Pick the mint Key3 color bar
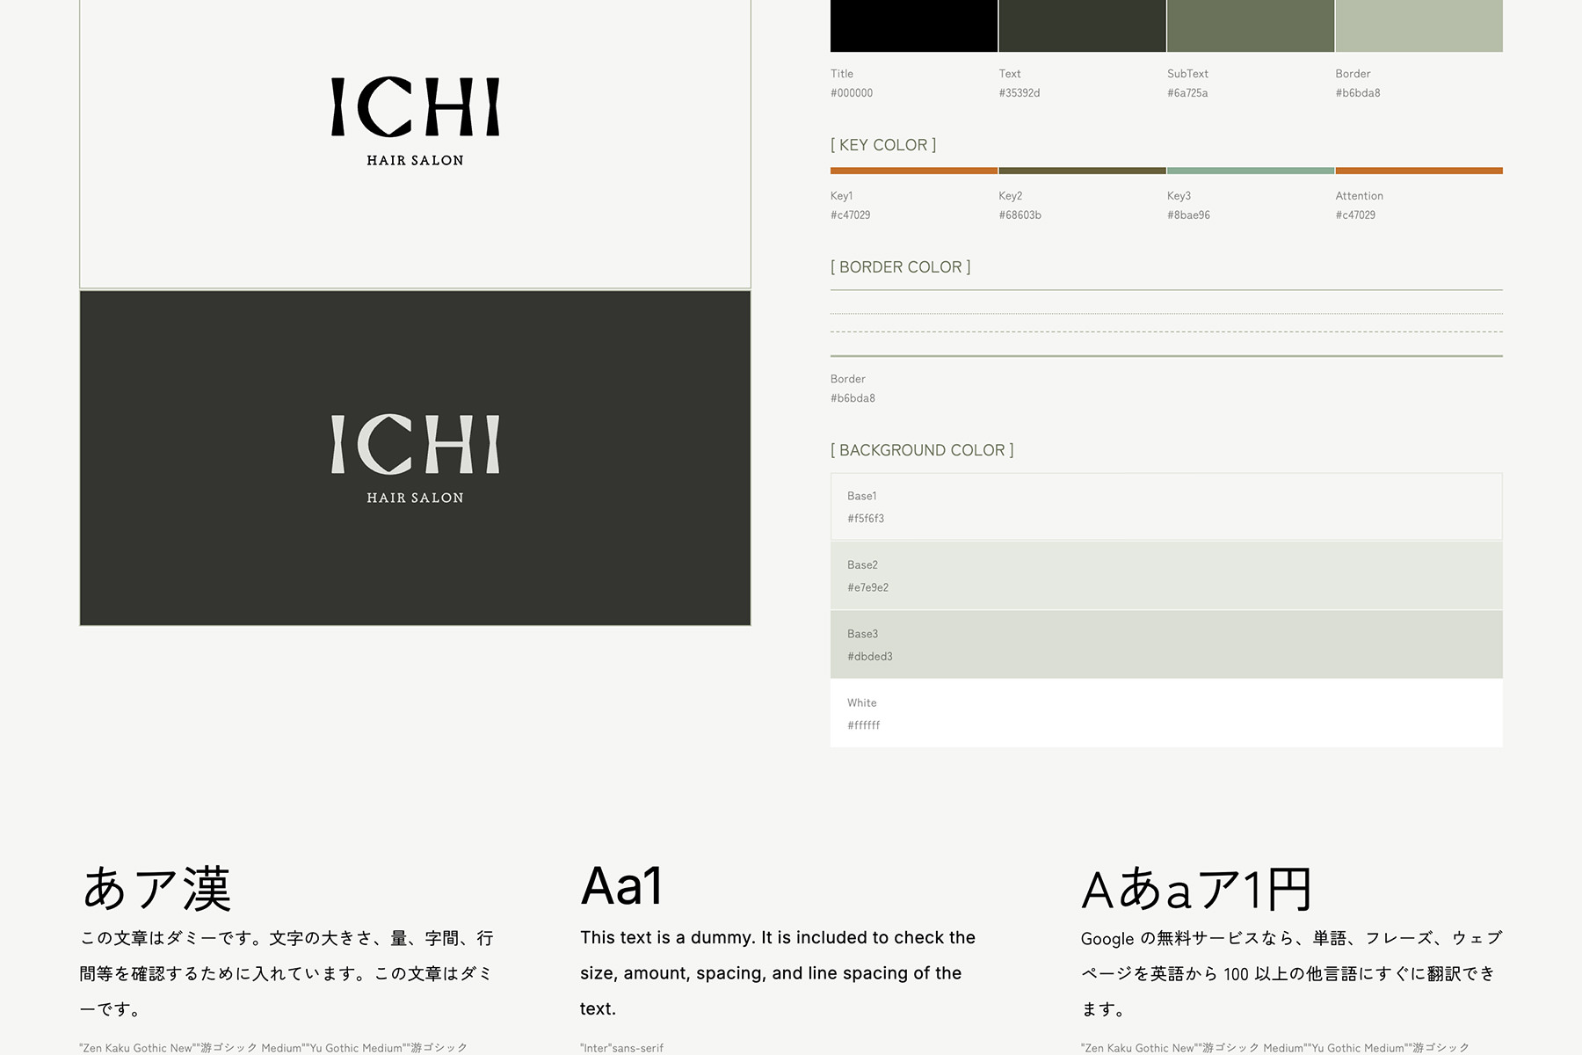Screen dimensions: 1582x1055 1251,171
